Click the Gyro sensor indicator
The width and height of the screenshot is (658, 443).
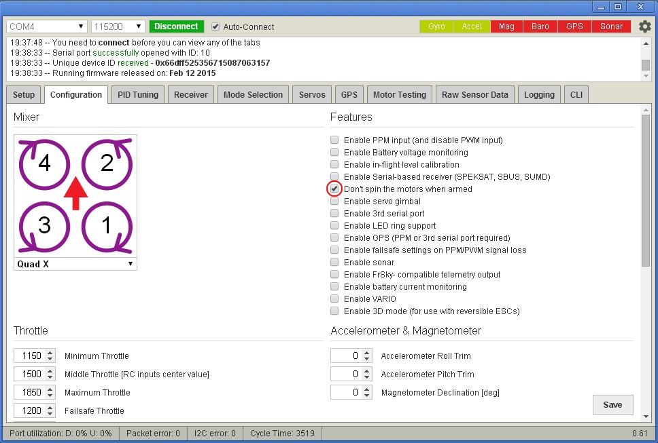tap(437, 26)
